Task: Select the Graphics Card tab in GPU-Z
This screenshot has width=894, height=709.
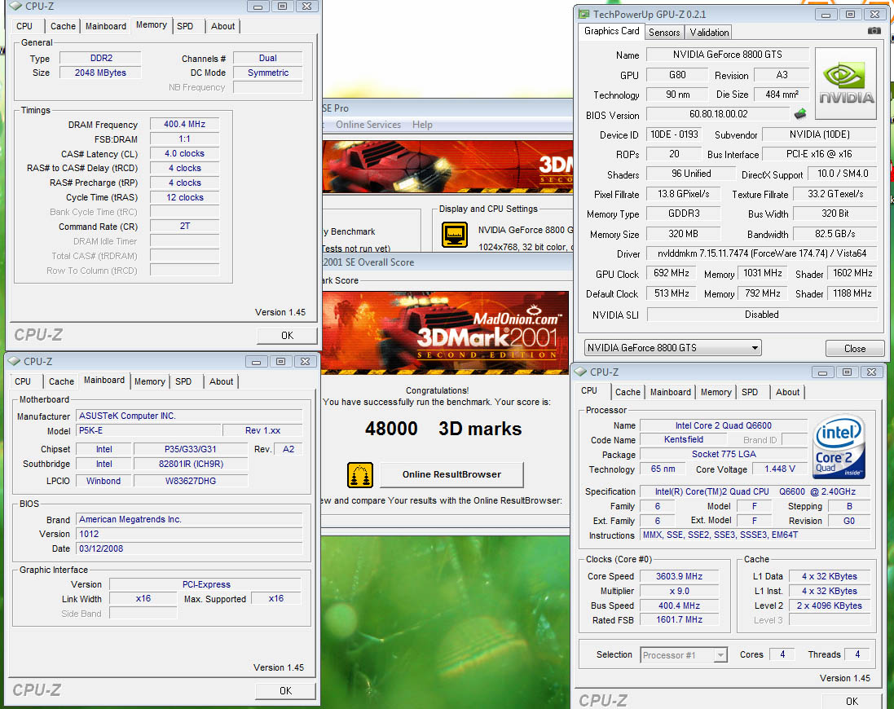Action: (611, 31)
